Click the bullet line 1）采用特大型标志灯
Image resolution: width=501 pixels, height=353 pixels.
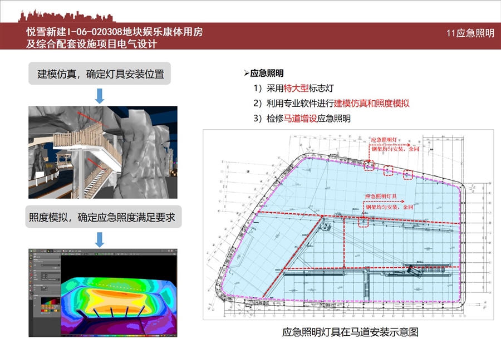293,88
